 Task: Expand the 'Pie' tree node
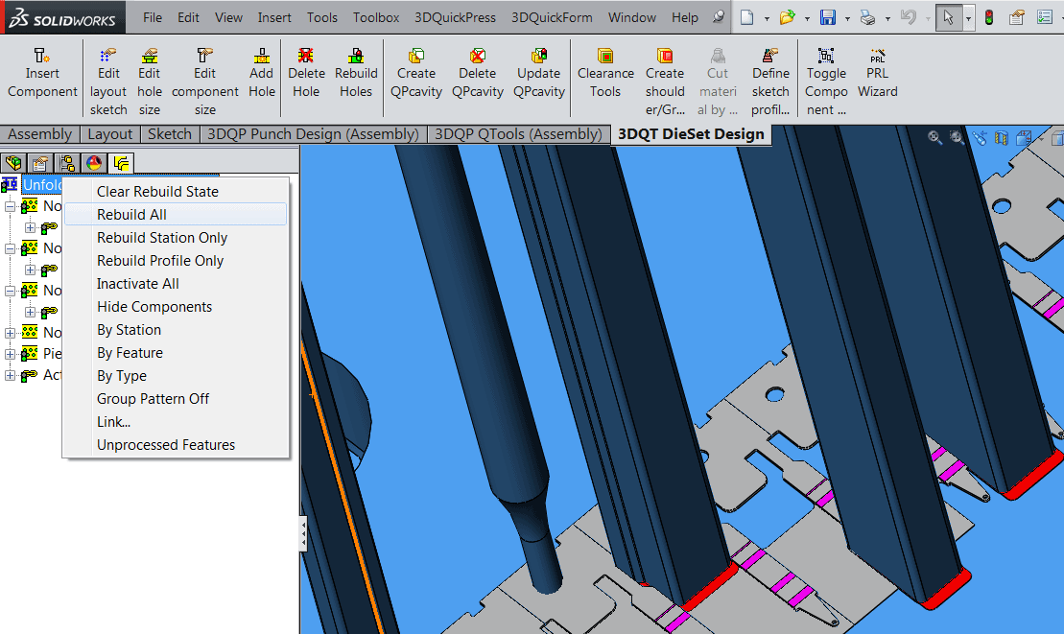[10, 354]
